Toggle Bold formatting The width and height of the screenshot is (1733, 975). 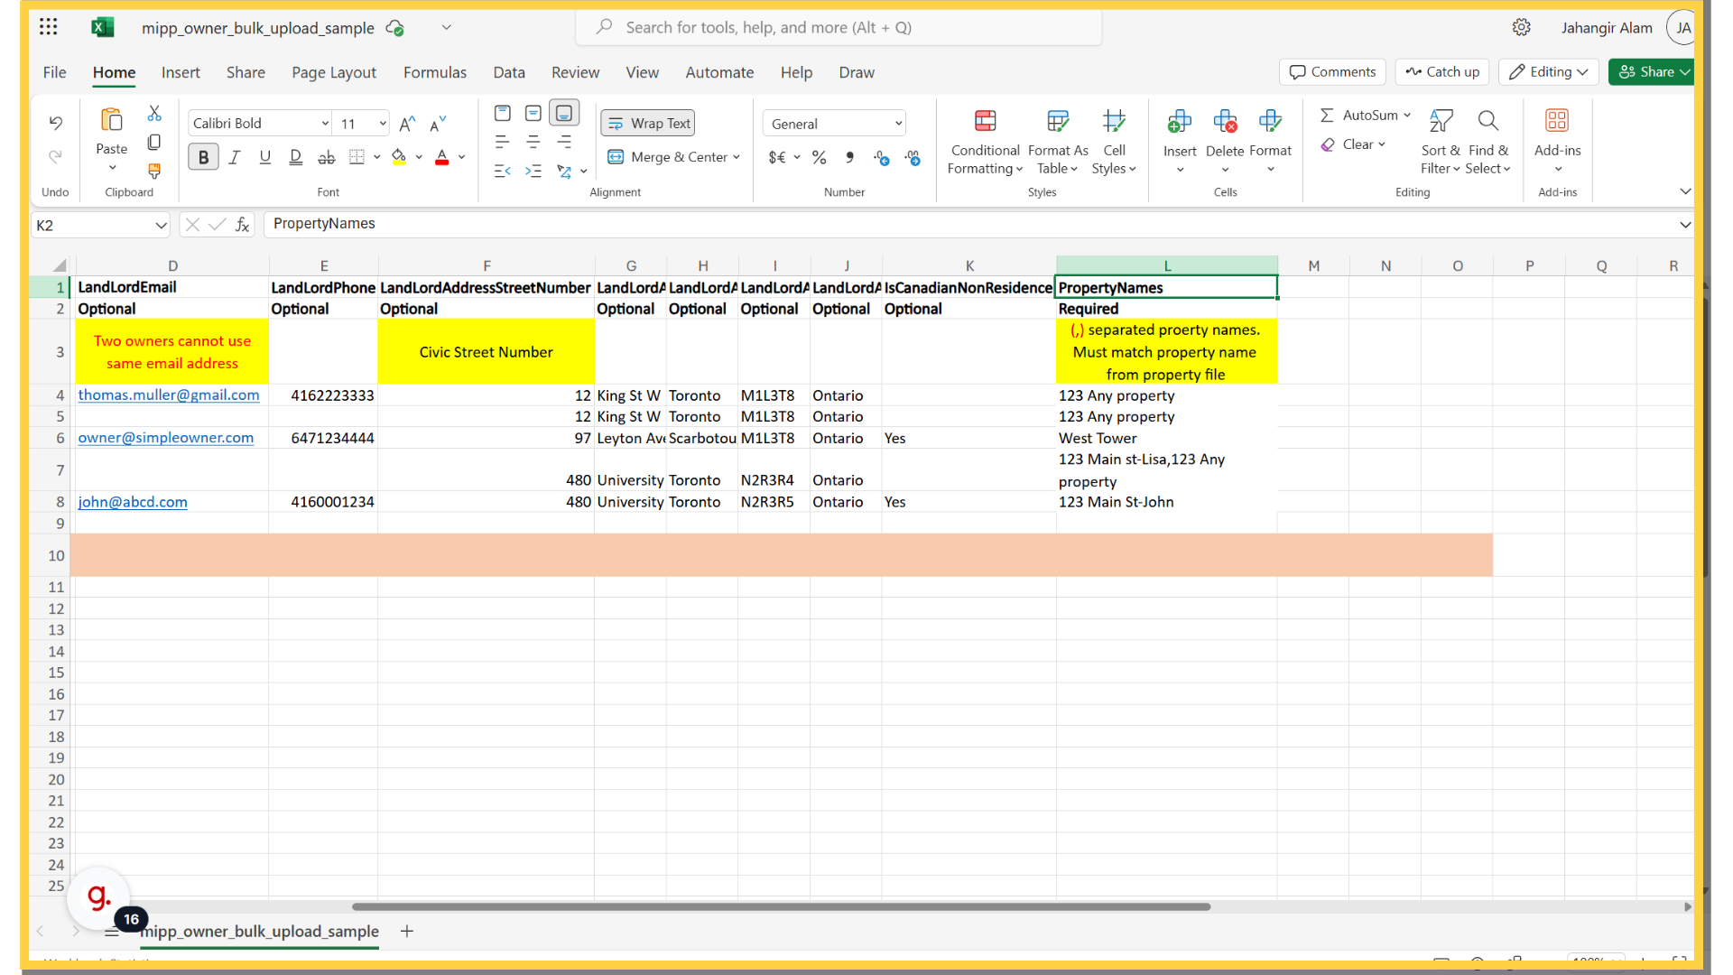[203, 157]
